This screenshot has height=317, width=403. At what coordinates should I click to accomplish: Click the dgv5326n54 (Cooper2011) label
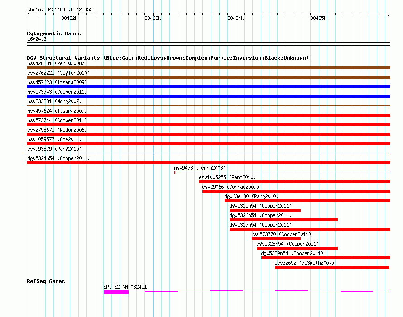pos(260,215)
